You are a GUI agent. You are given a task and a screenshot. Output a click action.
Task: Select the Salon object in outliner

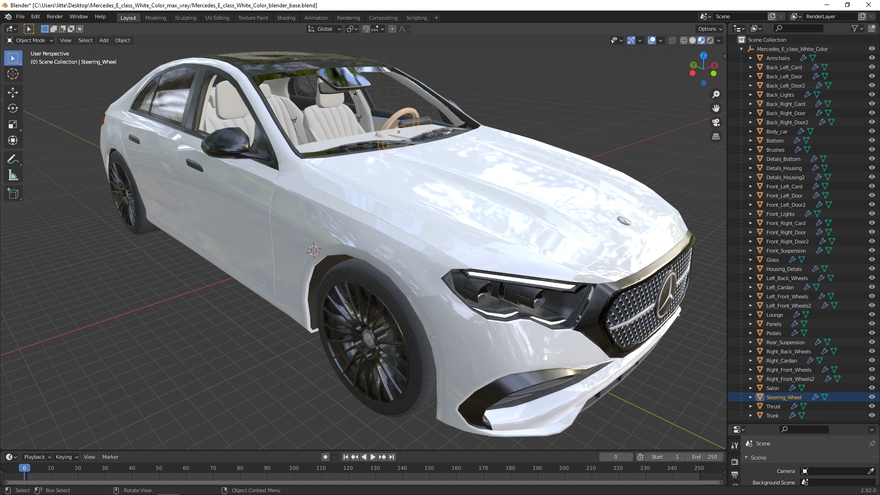coord(772,388)
